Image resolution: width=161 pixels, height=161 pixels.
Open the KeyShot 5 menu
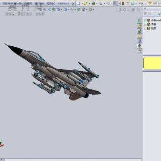pos(63,3)
